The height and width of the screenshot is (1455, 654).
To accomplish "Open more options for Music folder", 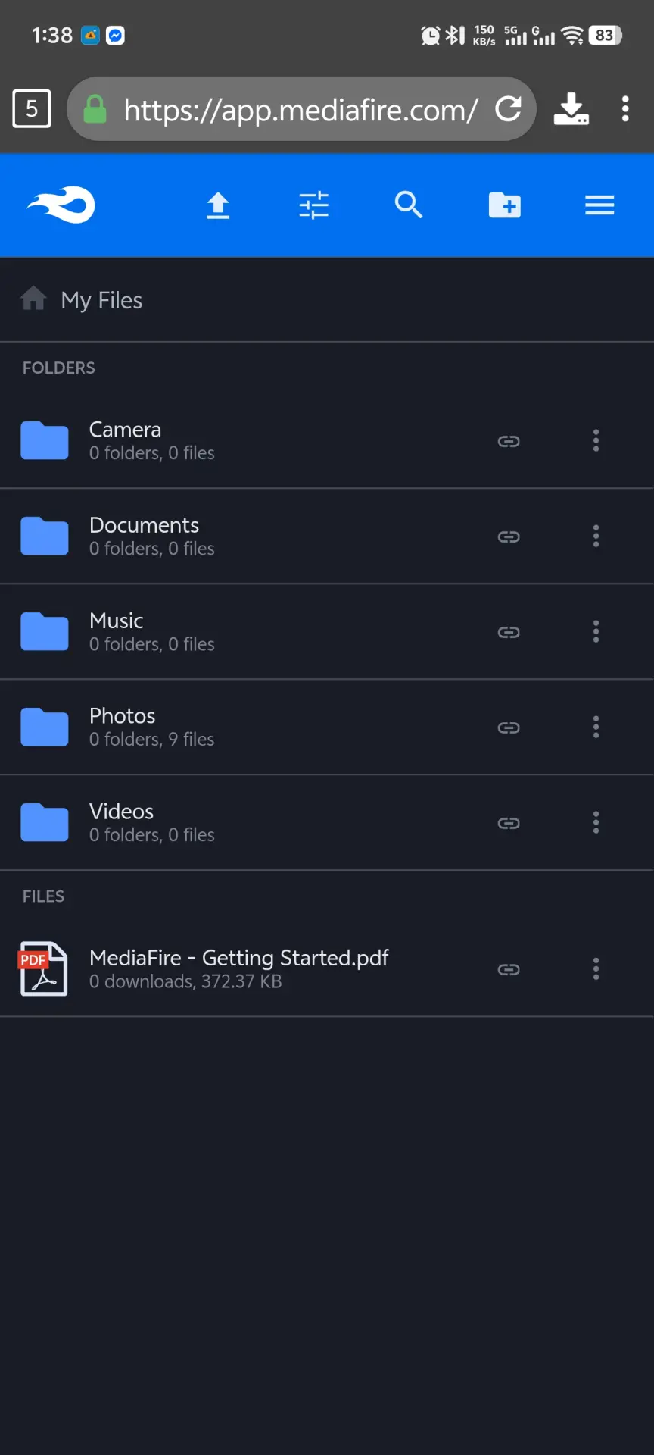I will click(x=596, y=631).
